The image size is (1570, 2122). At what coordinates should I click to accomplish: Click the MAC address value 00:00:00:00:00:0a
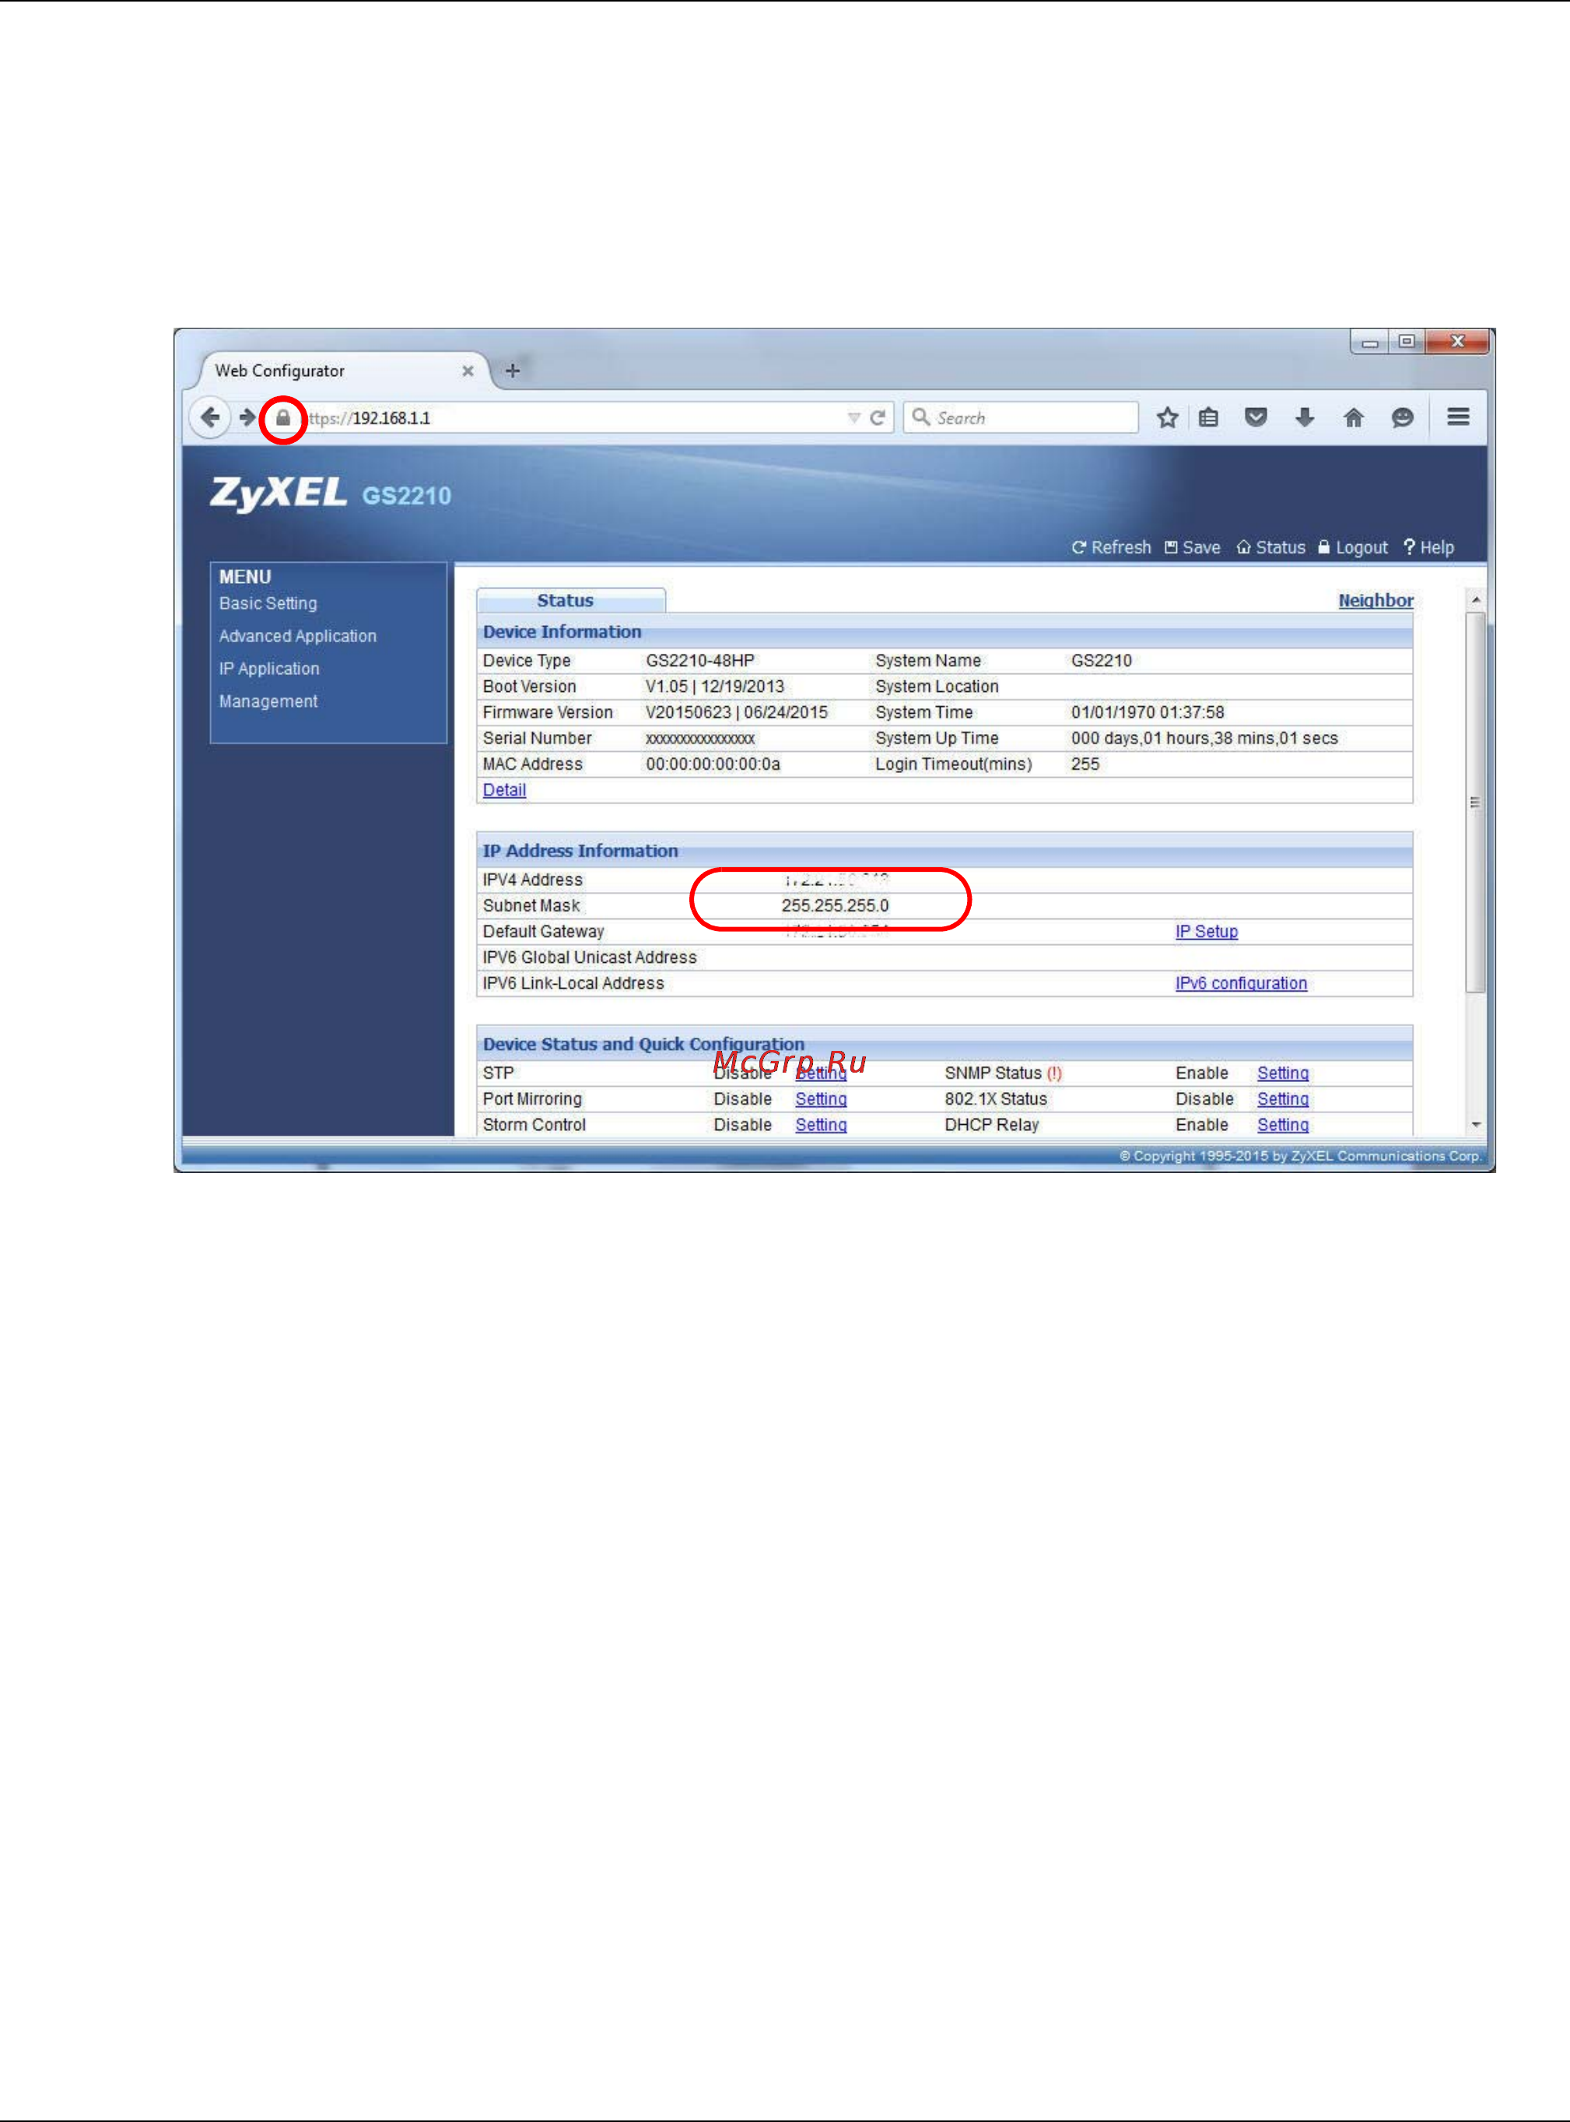pos(713,764)
